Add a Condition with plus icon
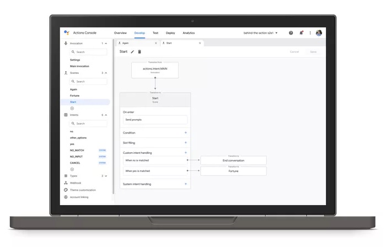 (x=186, y=133)
